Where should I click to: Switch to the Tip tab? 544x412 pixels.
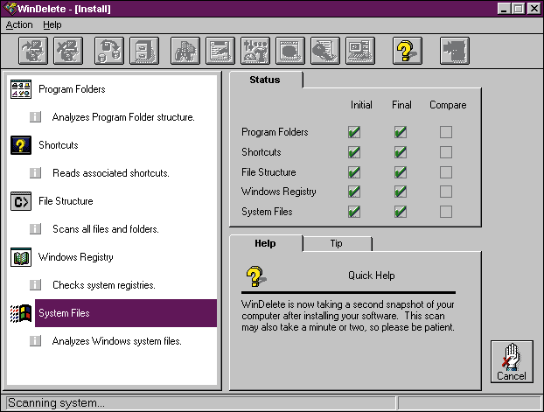338,243
